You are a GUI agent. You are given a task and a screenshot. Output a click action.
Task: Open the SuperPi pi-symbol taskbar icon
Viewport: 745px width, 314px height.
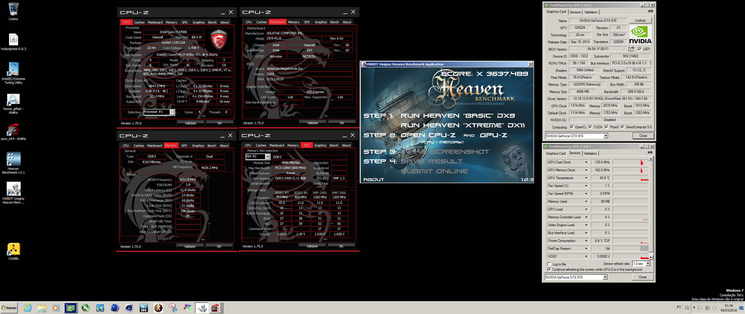(158, 308)
